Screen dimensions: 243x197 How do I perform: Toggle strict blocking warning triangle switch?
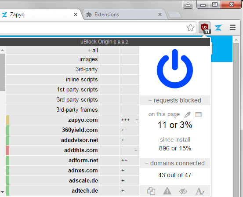point(167,191)
